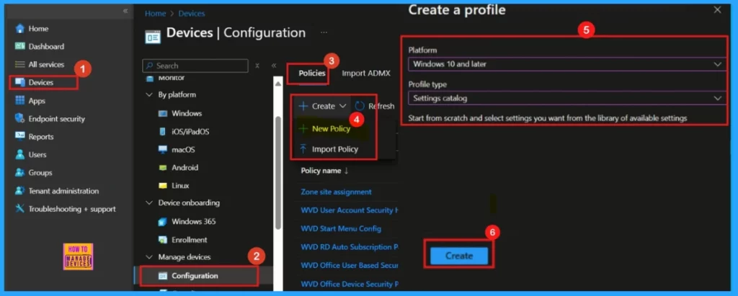738x296 pixels.
Task: Open the Platform dropdown Windows 10 and later
Action: coord(567,64)
